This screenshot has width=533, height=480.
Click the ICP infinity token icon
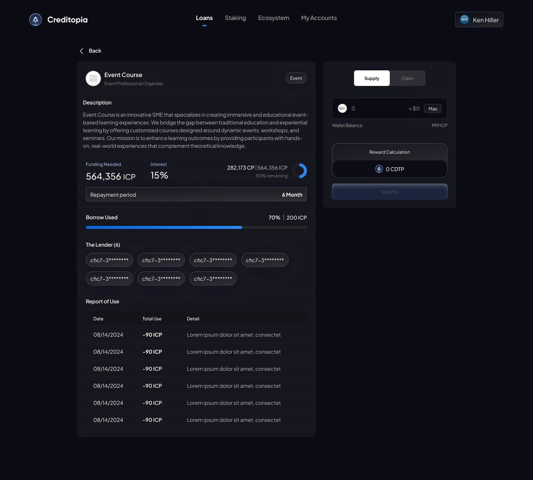(x=342, y=109)
